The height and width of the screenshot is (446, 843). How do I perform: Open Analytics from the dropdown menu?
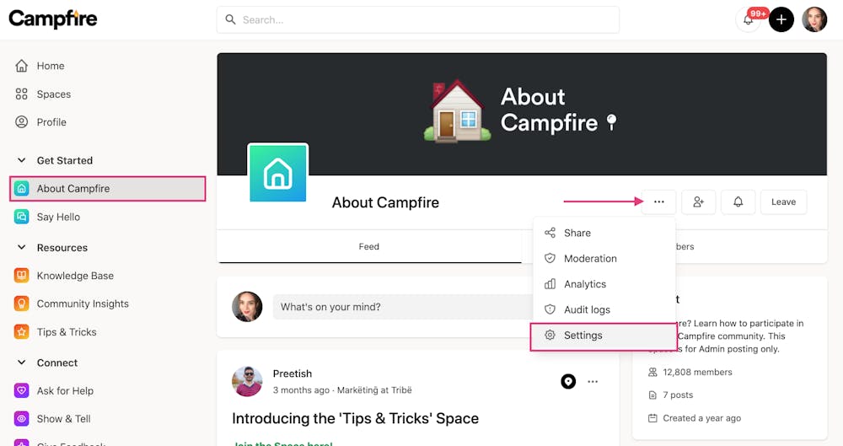[585, 284]
